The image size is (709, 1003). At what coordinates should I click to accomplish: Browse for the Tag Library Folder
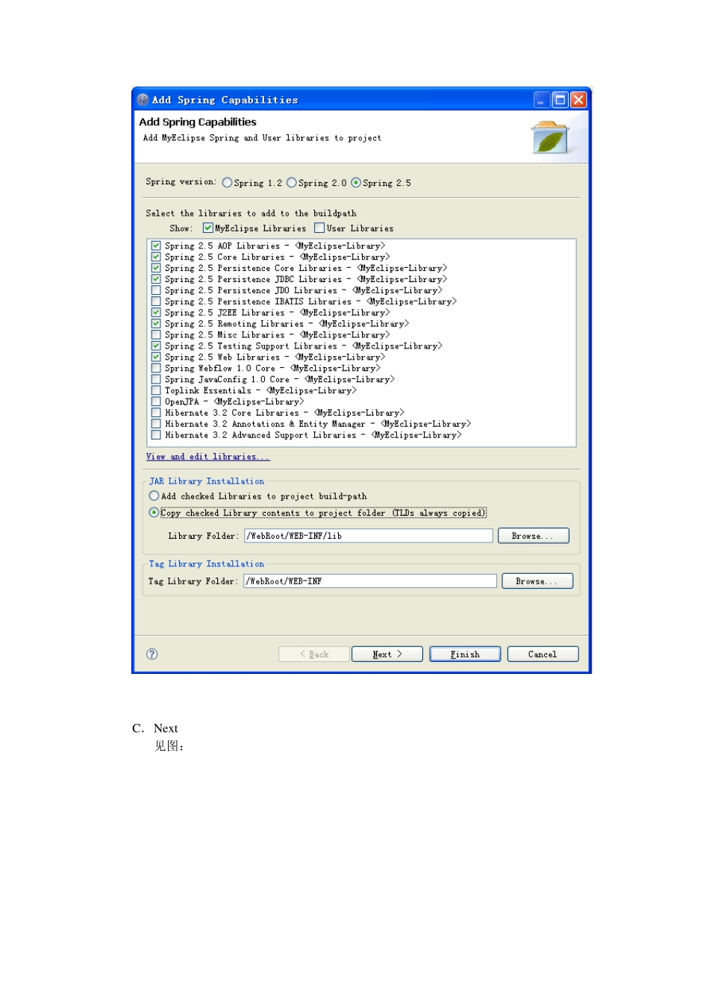(x=537, y=581)
